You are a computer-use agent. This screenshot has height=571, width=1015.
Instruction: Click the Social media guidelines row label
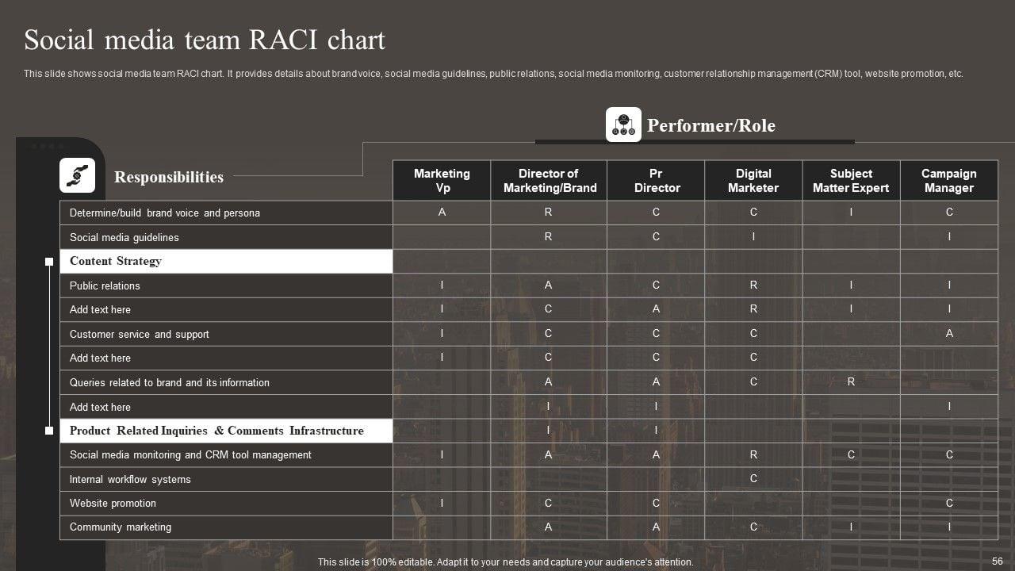[124, 237]
